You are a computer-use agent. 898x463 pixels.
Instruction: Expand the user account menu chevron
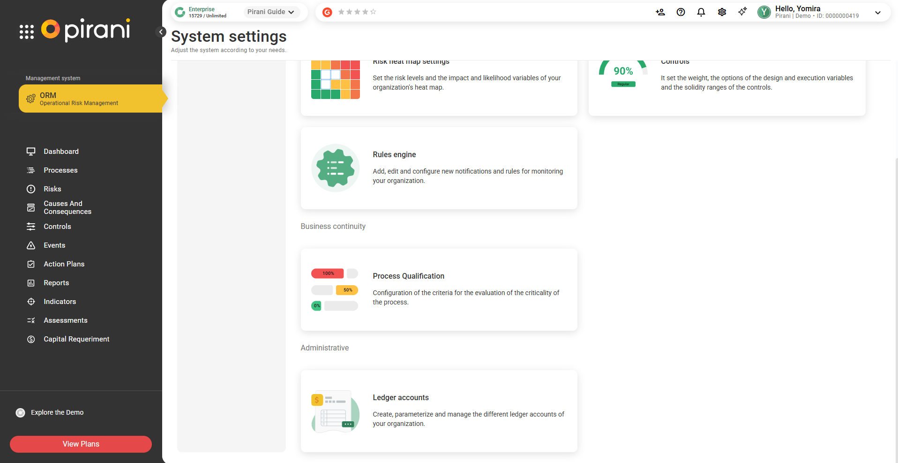coord(877,13)
